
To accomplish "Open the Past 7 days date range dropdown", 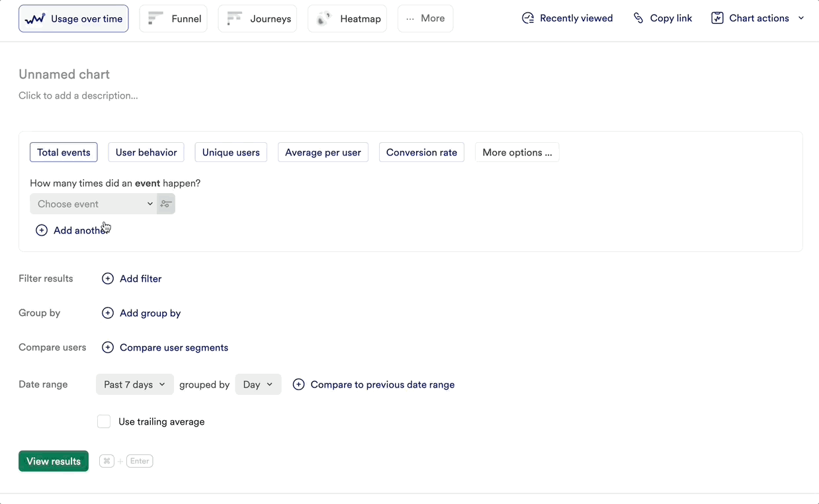I will click(134, 384).
